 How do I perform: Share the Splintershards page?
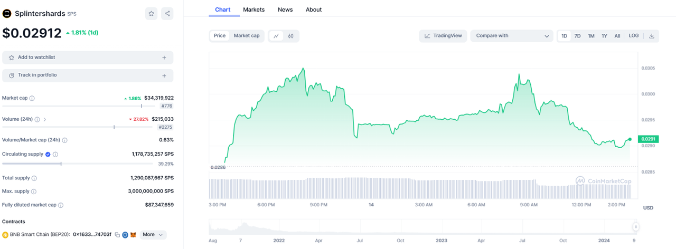click(167, 14)
